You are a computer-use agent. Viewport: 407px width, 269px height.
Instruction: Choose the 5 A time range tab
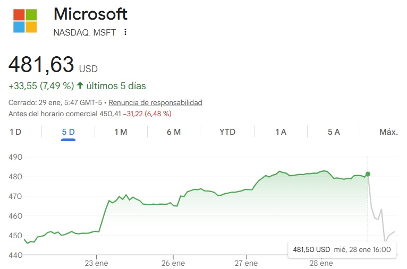click(334, 132)
